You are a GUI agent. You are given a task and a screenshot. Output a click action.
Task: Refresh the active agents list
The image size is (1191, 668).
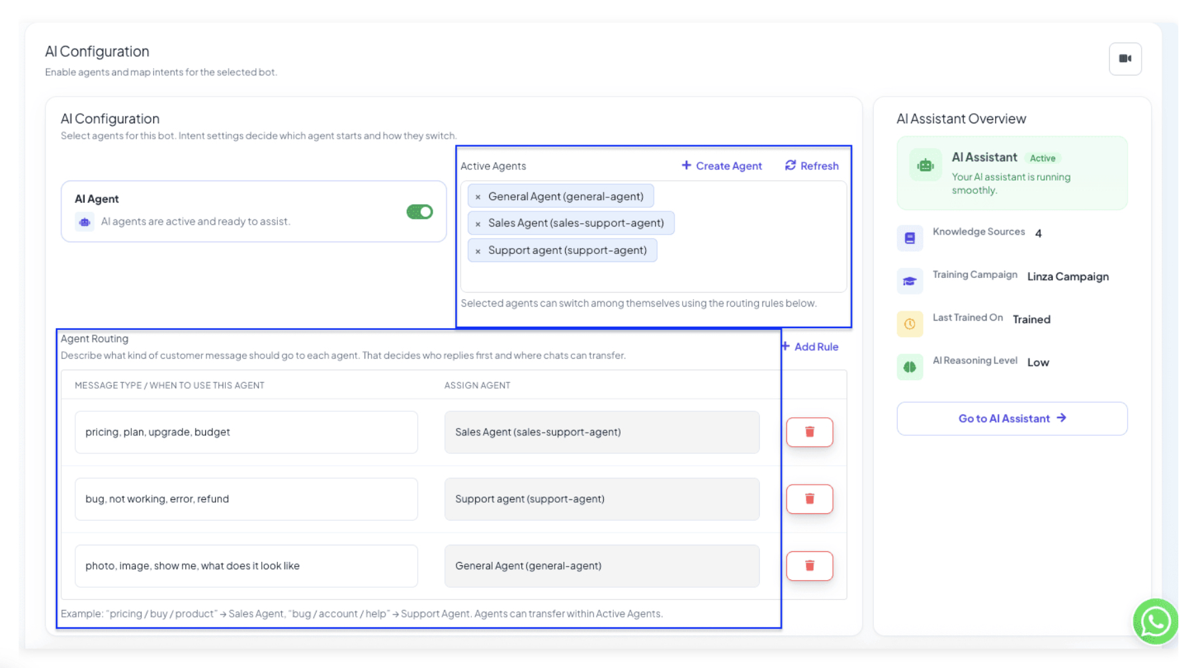tap(812, 165)
